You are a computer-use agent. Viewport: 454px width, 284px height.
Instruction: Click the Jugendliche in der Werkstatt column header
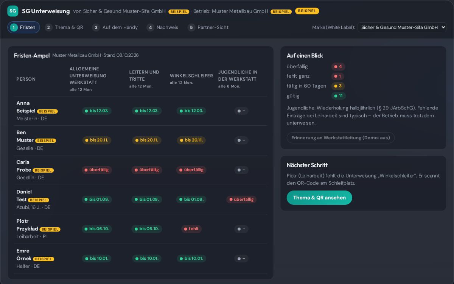tap(238, 79)
